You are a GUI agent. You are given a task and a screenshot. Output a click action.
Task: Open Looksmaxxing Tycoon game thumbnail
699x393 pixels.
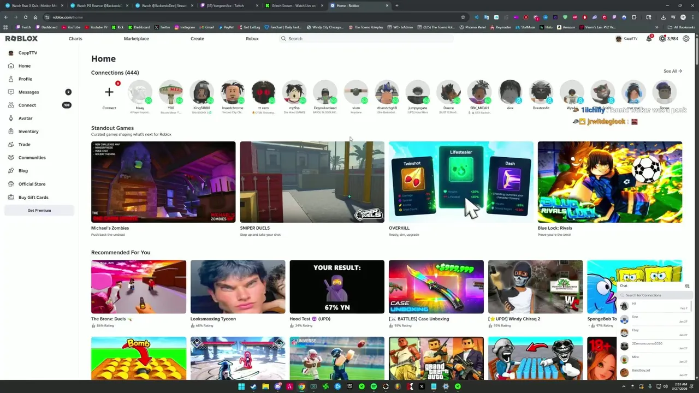238,287
